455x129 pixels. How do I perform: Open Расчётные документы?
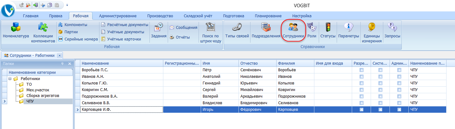[125, 24]
